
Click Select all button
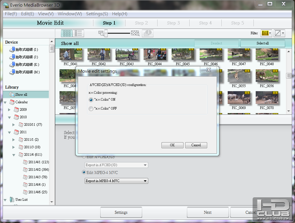pyautogui.click(x=263, y=43)
